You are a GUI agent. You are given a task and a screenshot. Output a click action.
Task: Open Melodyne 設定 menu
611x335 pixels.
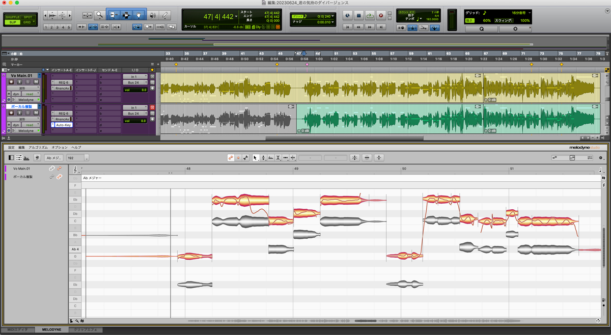click(12, 147)
